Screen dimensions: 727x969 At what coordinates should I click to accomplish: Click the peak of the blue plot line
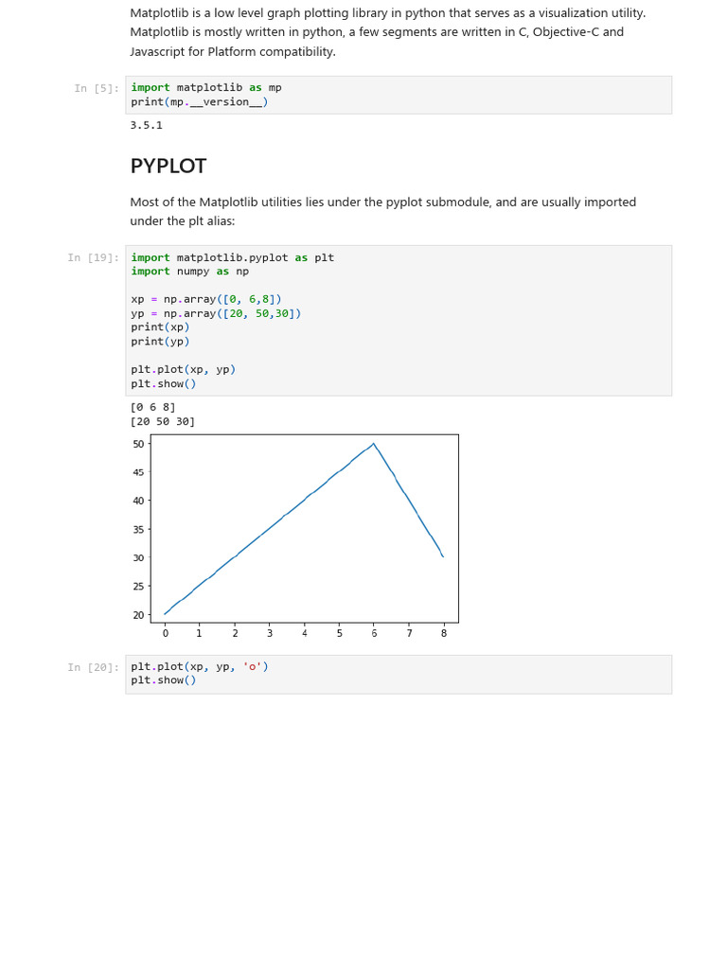374,444
